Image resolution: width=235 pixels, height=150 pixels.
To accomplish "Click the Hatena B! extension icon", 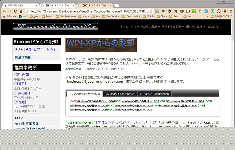I will [164, 11].
